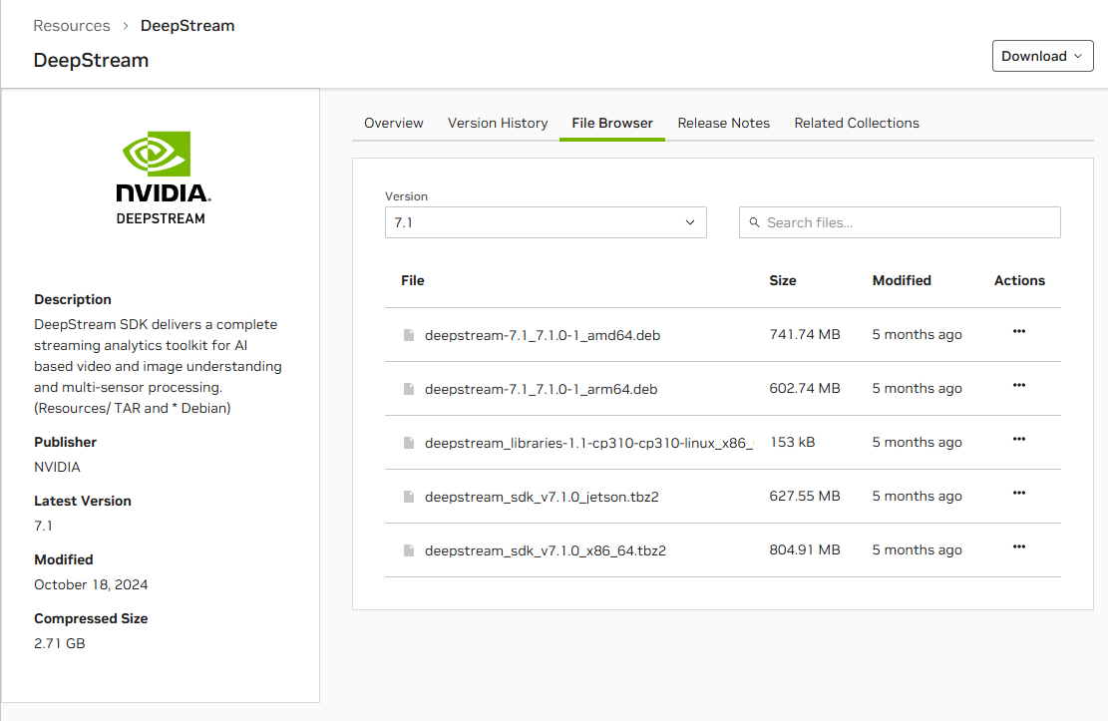Select file name deepstream-7.1_7.1.0-1_amd64.deb
The width and height of the screenshot is (1108, 721).
542,335
